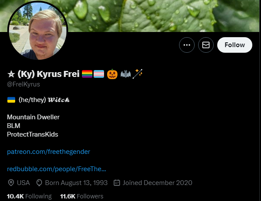Viewport: 261px width, 201px height.
Task: Click the pumpkin emoji in display name
Action: point(112,74)
